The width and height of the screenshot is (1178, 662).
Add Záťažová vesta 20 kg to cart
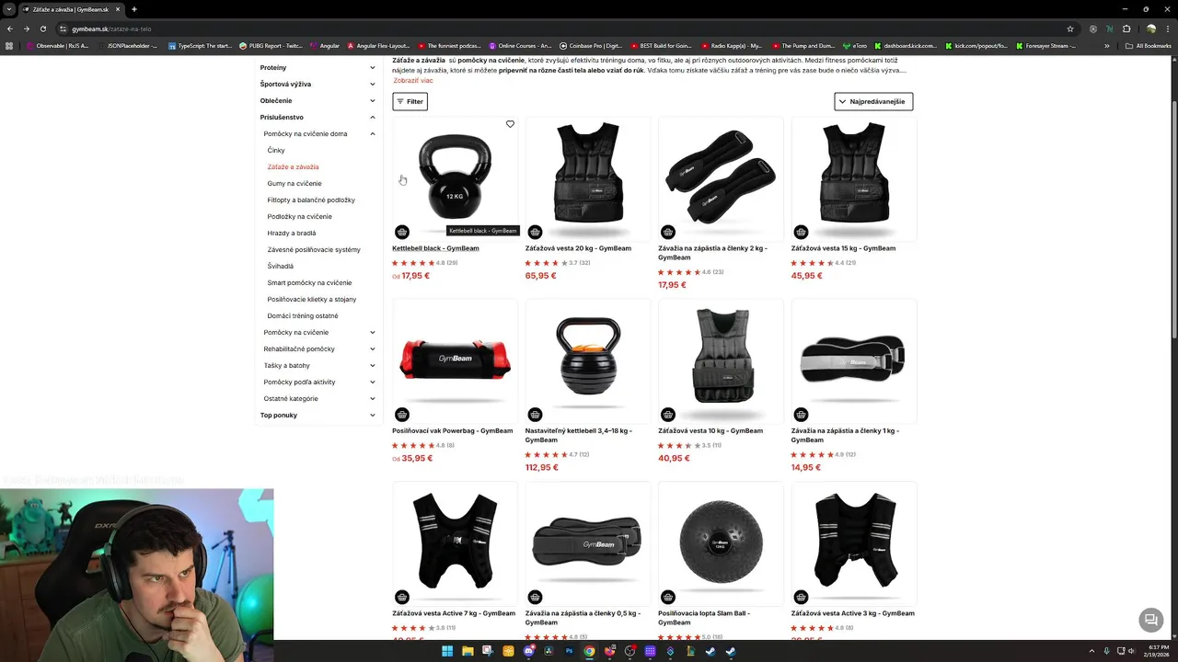tap(535, 232)
